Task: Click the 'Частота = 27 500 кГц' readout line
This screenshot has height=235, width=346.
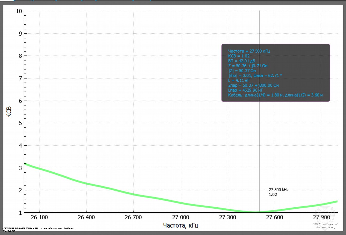Action: point(249,51)
